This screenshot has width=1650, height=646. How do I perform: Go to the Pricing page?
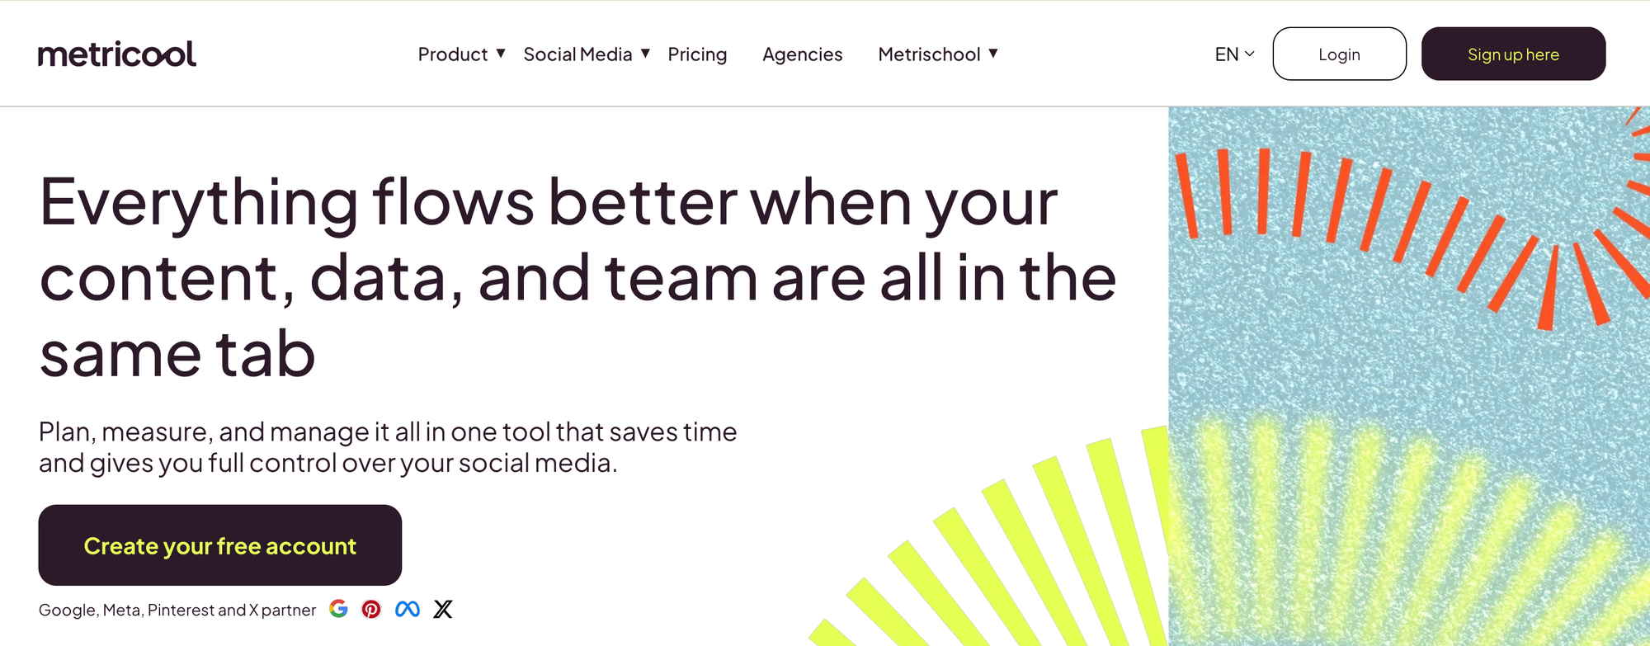pos(697,54)
